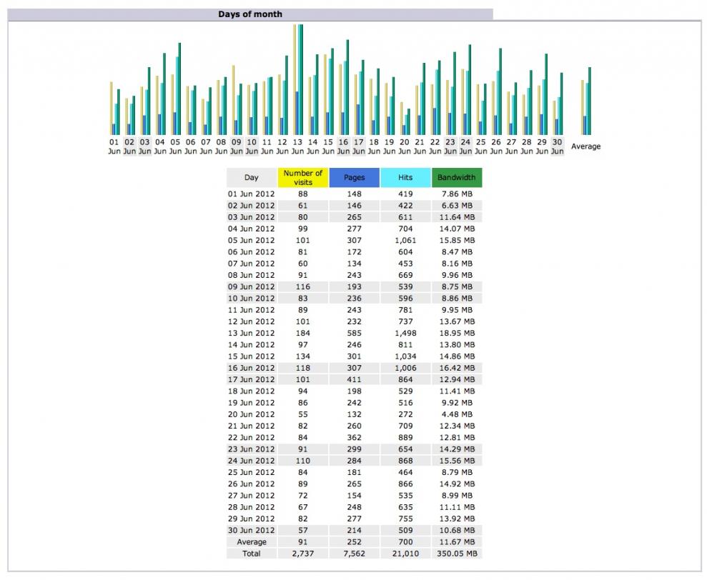Click bandwidth value 8.79 MB
Screen dimensions: 707x580
pyautogui.click(x=457, y=472)
